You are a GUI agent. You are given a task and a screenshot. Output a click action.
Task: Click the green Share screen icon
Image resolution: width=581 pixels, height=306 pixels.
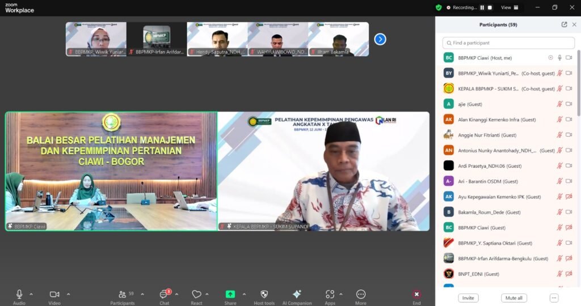(230, 294)
